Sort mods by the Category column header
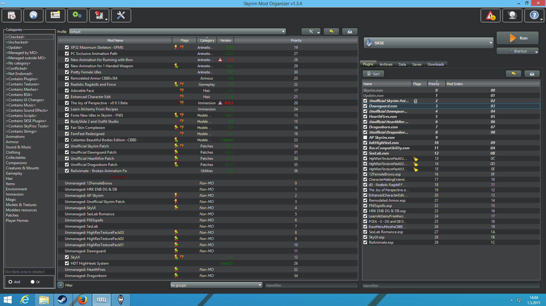 point(207,40)
